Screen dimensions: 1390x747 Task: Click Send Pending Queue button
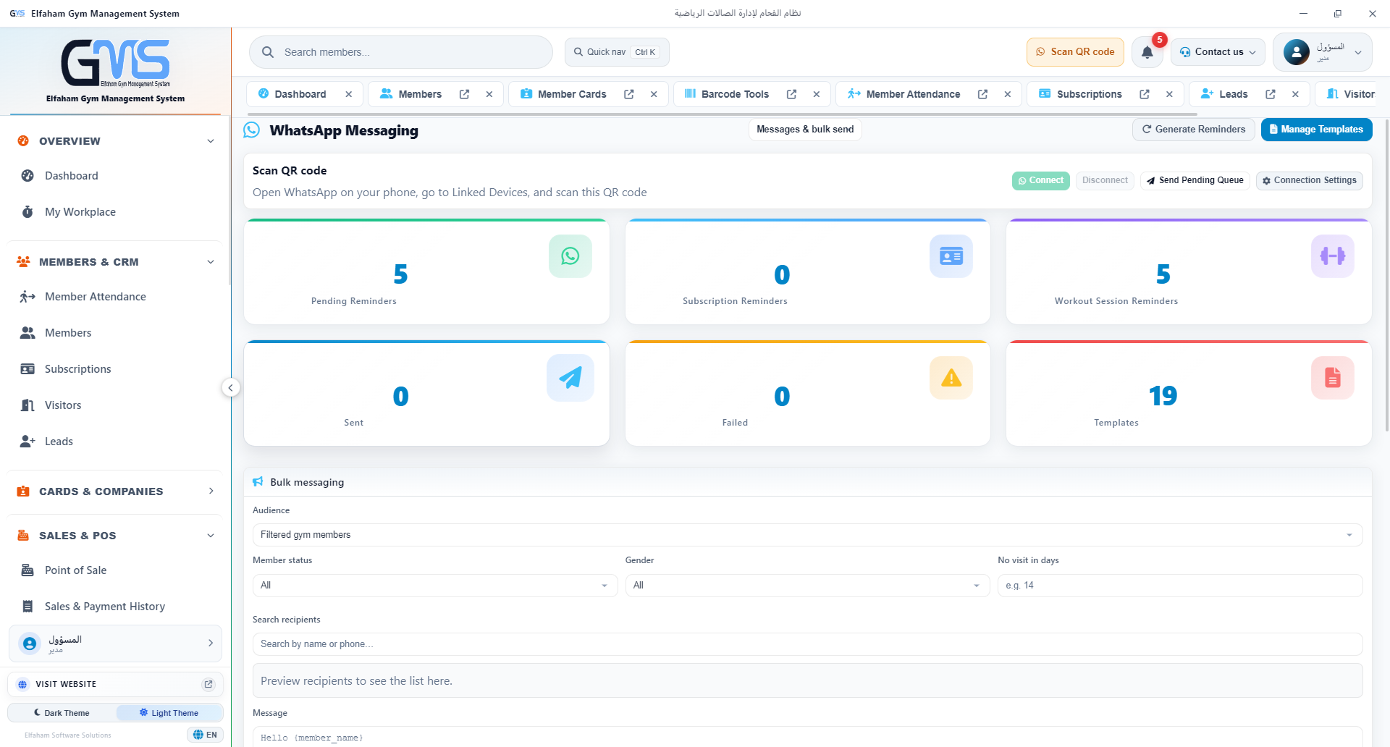(x=1195, y=180)
